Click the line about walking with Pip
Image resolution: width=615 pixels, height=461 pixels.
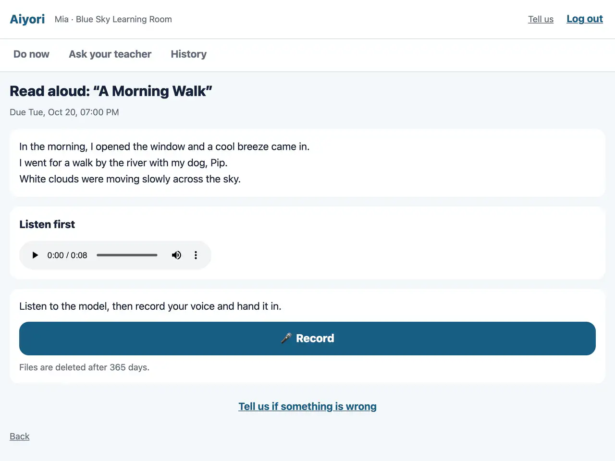click(x=123, y=163)
